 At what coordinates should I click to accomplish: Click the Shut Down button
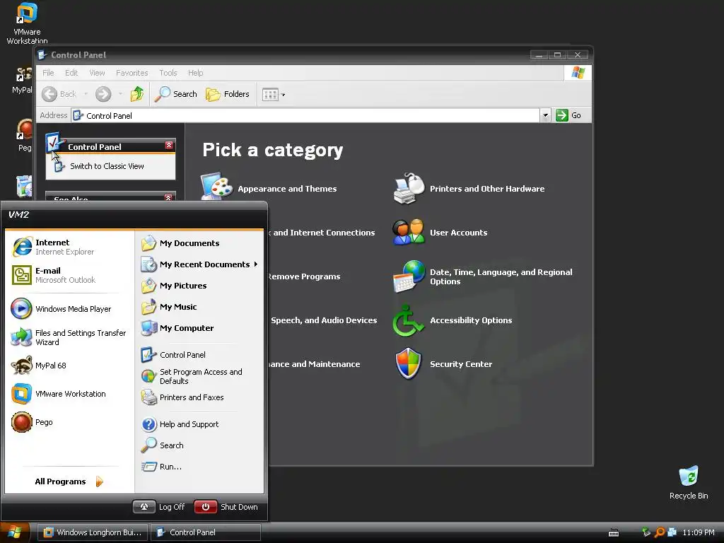tap(226, 507)
